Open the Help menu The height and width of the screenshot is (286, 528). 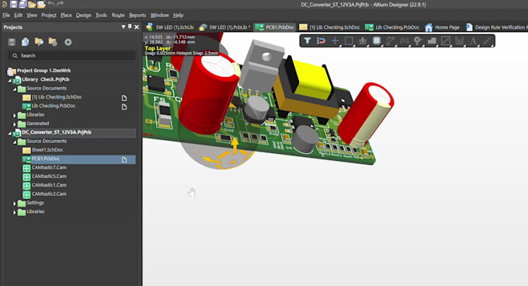[178, 16]
